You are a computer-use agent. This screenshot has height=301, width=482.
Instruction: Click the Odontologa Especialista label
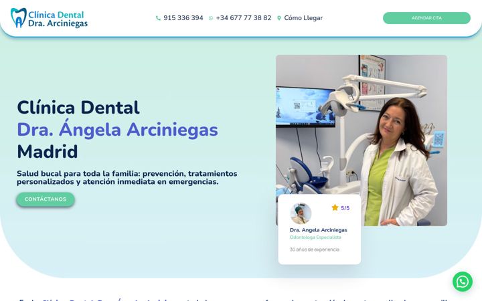point(315,237)
